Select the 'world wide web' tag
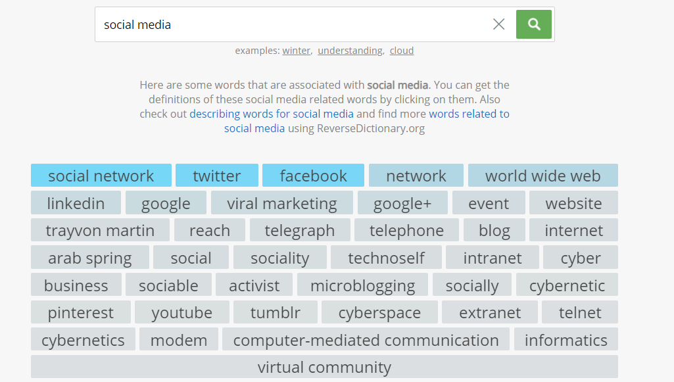Image resolution: width=674 pixels, height=382 pixels. point(542,176)
